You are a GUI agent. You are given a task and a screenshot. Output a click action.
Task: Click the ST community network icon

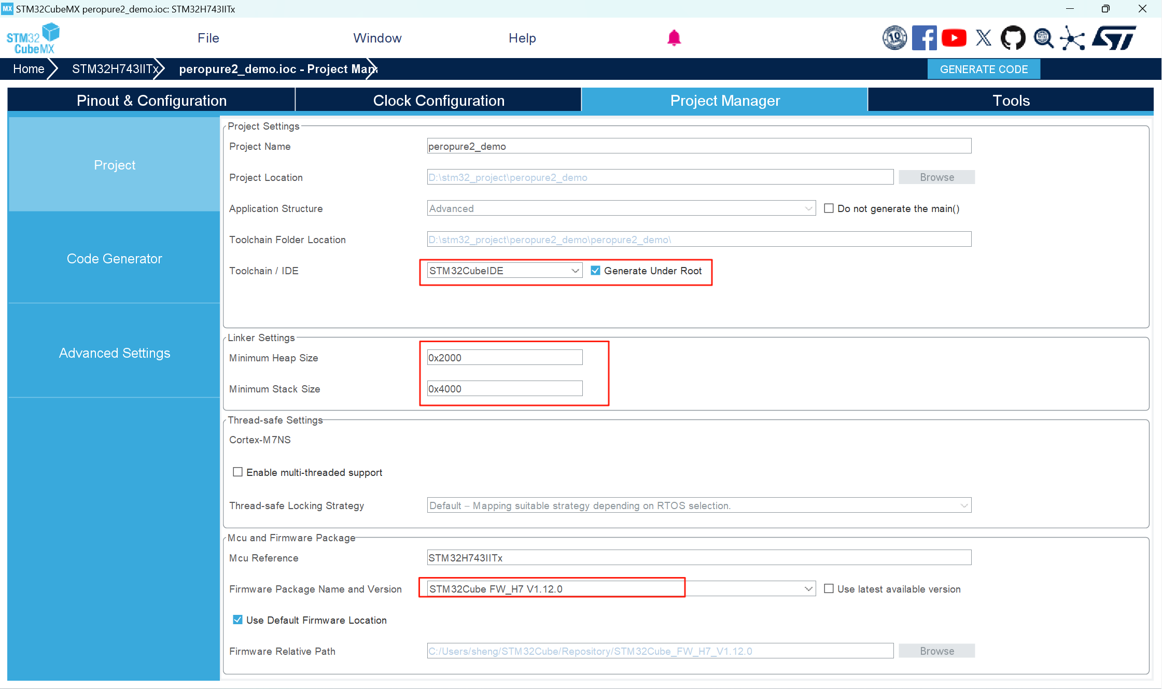coord(1072,38)
